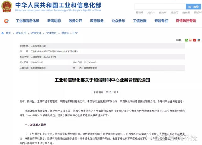Image resolution: width=202 pixels, height=145 pixels.
Task: Click the site title 中华人民共和国工业和信息化部
Action: [x=58, y=5]
